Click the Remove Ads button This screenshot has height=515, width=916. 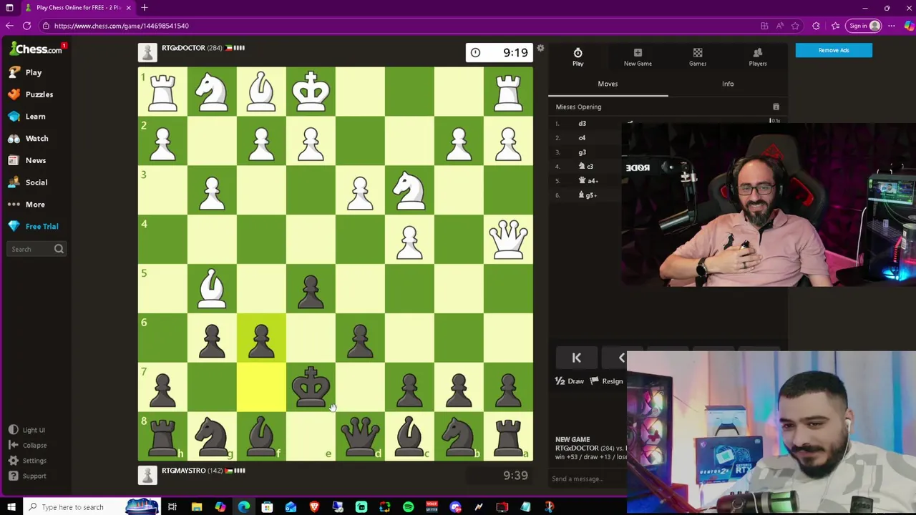click(x=834, y=50)
